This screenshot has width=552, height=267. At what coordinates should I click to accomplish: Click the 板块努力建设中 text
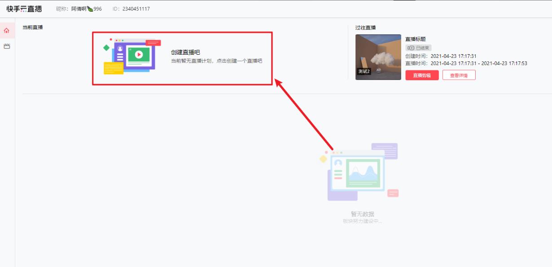pyautogui.click(x=363, y=221)
